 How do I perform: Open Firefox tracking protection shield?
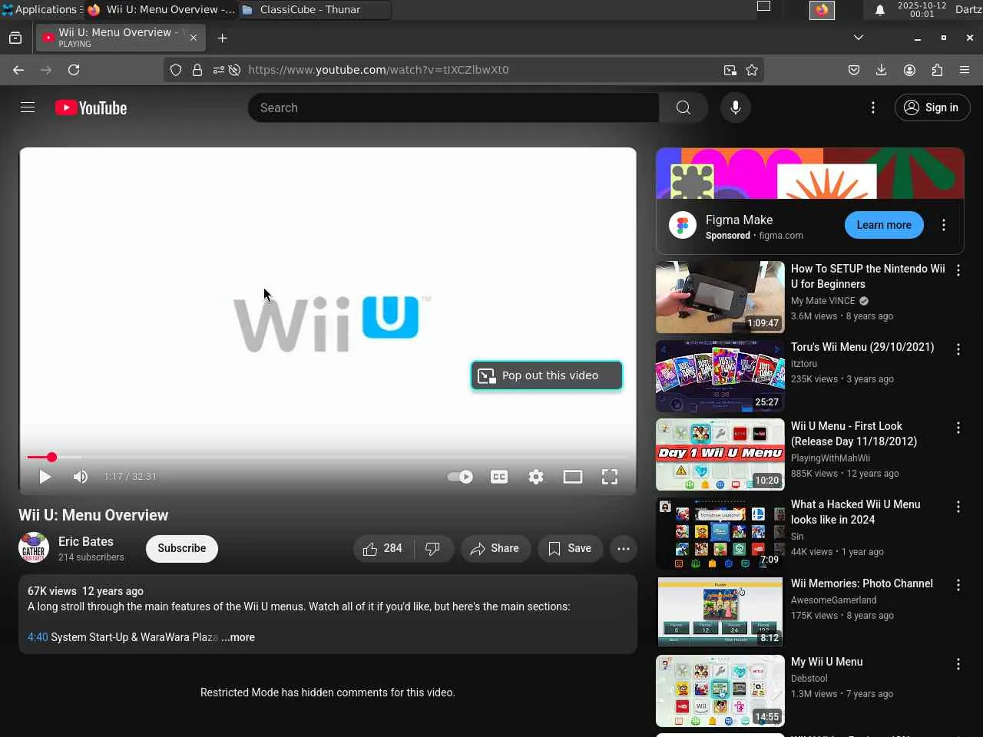176,70
